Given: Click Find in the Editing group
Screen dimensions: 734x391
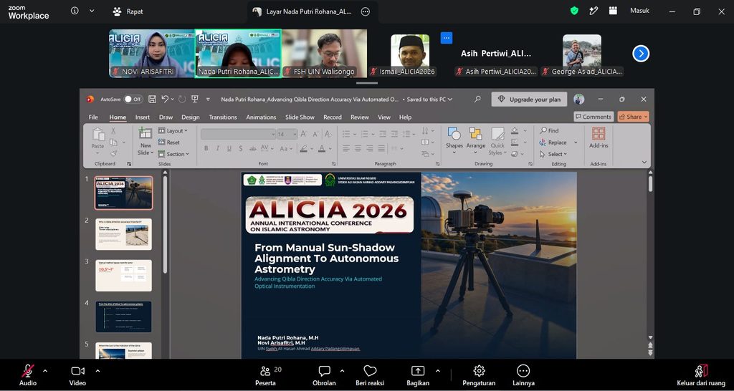Looking at the screenshot, I should click(548, 131).
